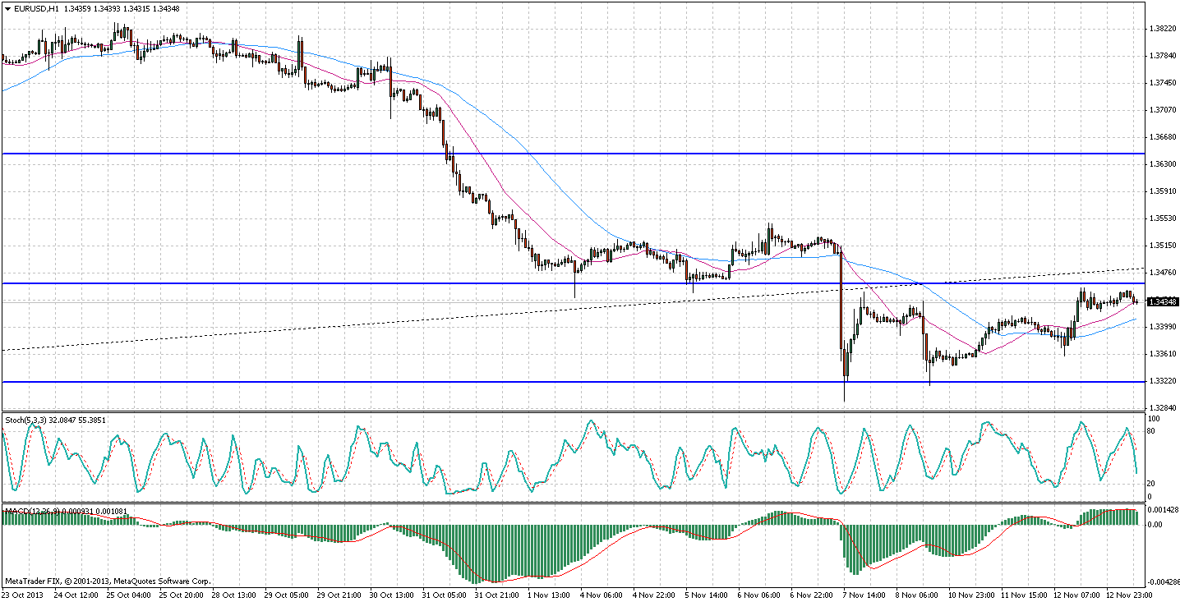The image size is (1180, 602).
Task: Click the current price tag 1.34348
Action: [1162, 301]
